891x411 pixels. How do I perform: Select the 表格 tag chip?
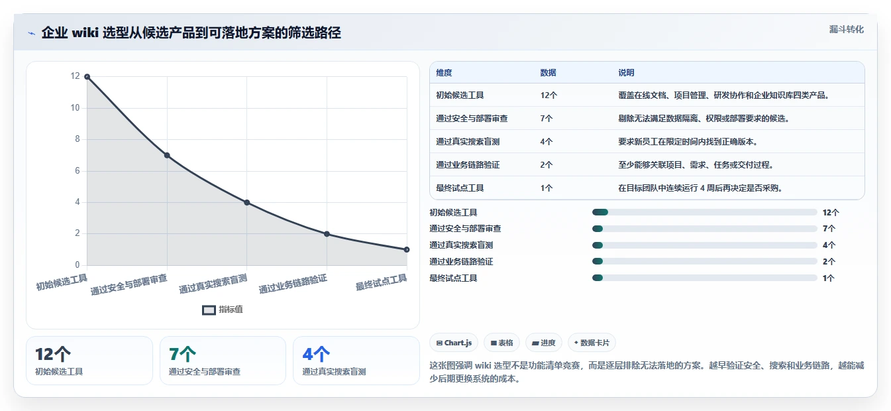(502, 343)
